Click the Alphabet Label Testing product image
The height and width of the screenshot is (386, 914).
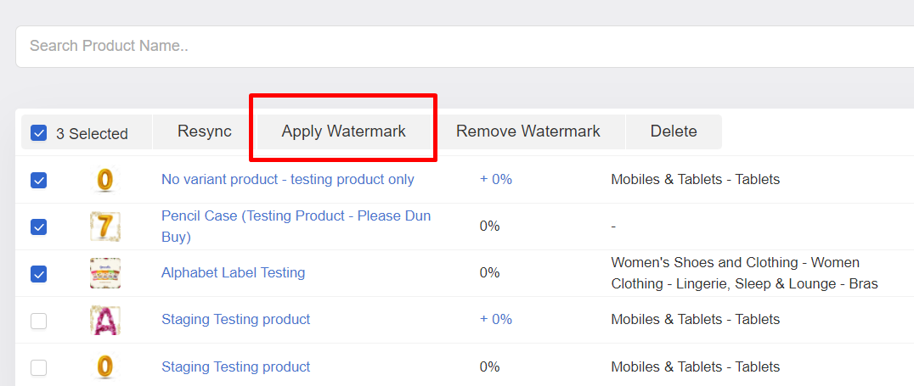(105, 273)
